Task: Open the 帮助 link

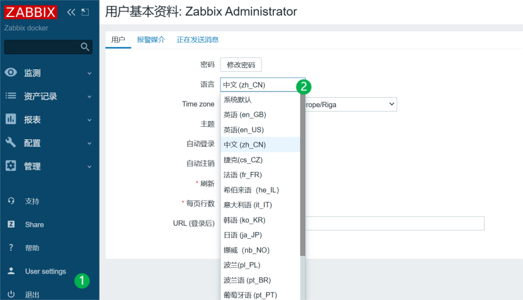Action: pos(32,248)
